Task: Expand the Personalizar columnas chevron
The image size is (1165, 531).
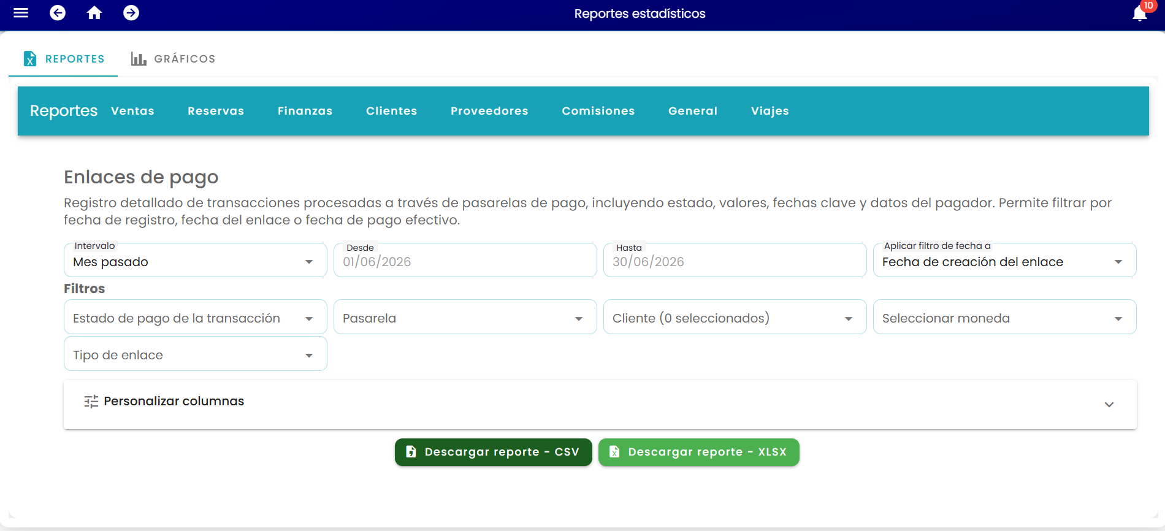Action: click(x=1109, y=405)
